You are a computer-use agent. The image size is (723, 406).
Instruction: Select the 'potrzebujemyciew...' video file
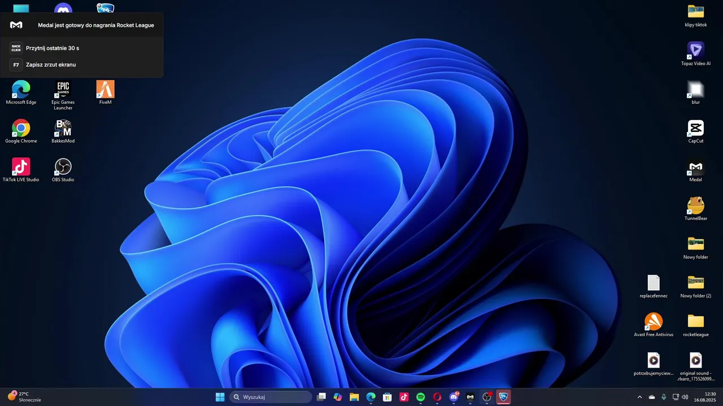(654, 364)
